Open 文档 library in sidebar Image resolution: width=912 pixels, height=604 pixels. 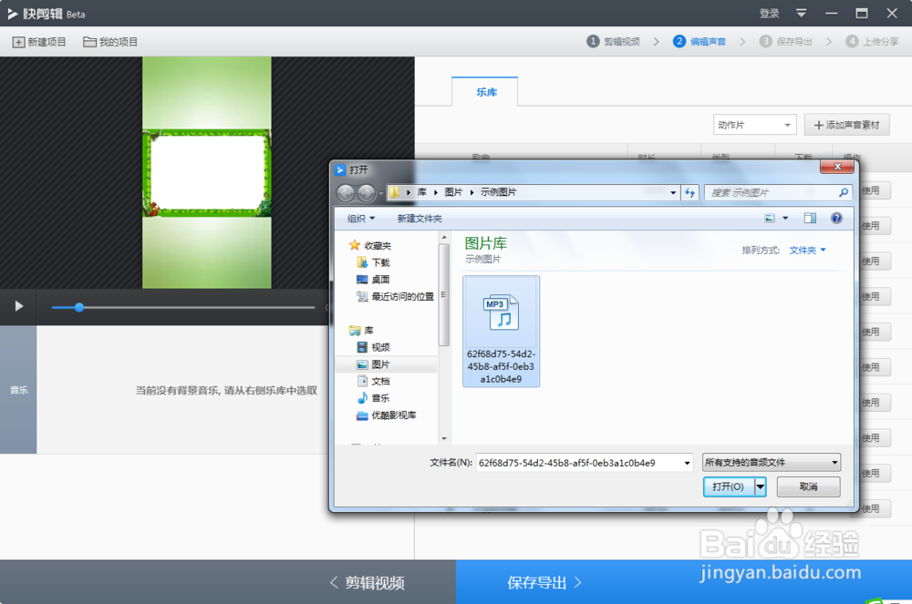373,381
